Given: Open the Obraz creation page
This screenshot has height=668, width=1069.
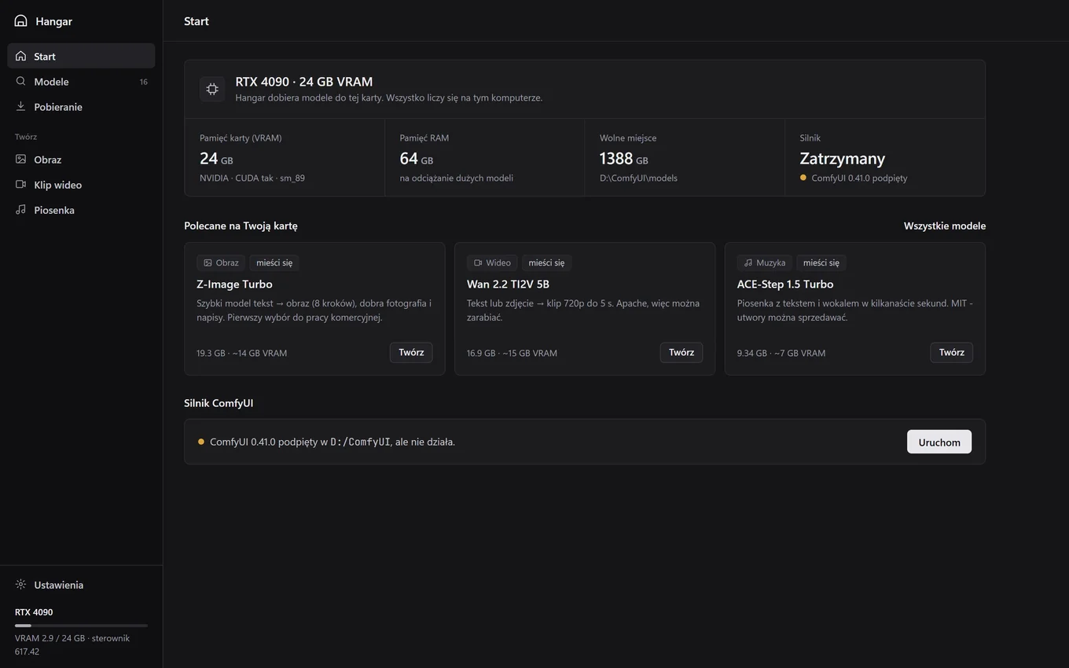Looking at the screenshot, I should pyautogui.click(x=81, y=160).
